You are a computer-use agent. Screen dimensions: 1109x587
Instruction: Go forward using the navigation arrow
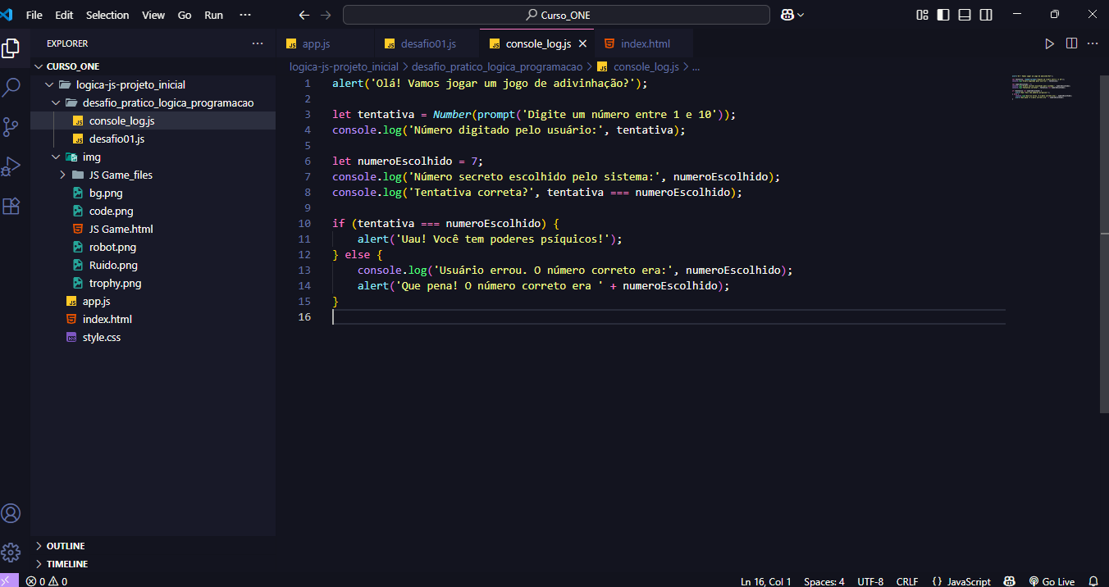tap(326, 15)
